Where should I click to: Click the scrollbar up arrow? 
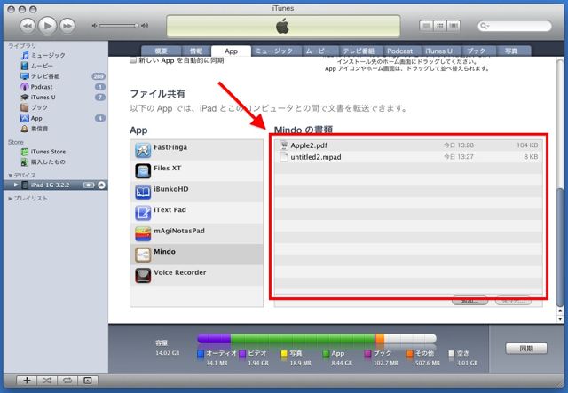click(560, 310)
